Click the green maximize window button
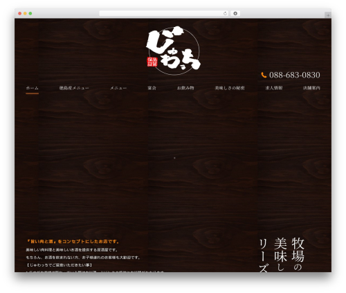The image size is (346, 293). click(x=30, y=13)
